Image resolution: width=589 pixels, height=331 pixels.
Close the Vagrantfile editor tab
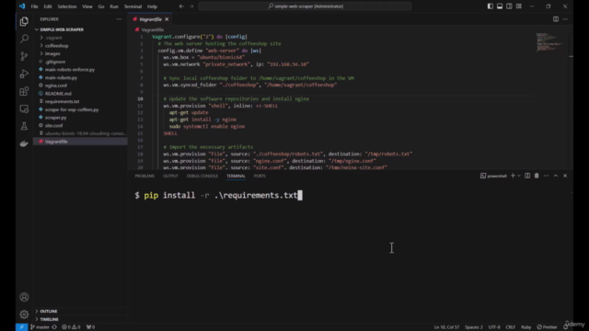(167, 19)
